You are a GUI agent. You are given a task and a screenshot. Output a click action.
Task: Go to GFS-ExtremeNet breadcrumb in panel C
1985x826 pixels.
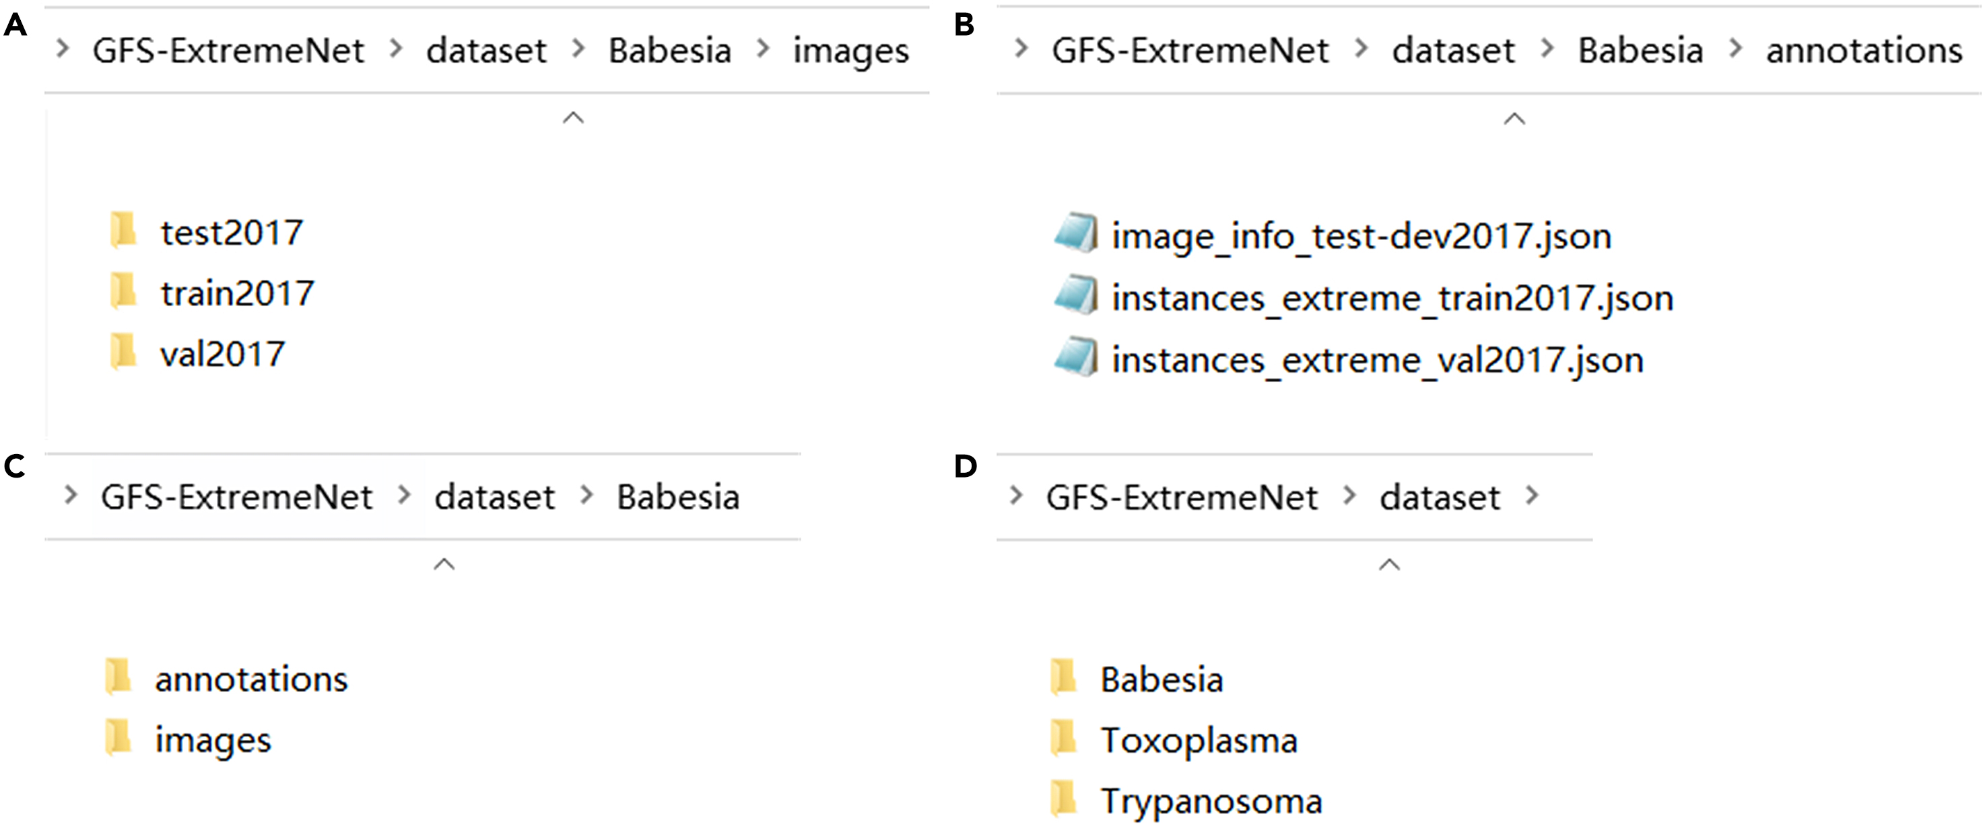(x=236, y=497)
